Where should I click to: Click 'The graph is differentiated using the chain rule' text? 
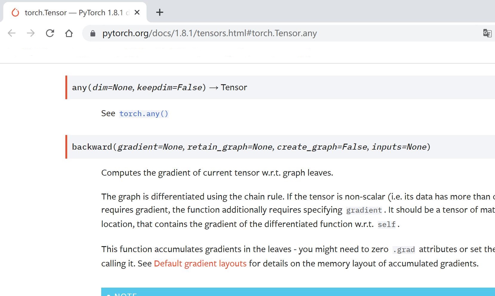(193, 197)
